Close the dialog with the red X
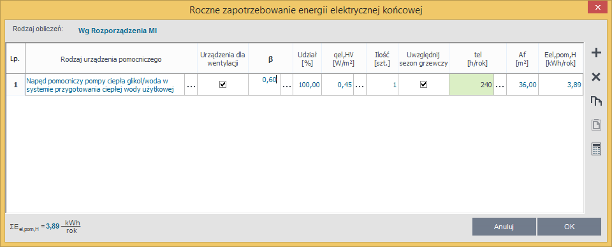The image size is (612, 247). pyautogui.click(x=597, y=8)
